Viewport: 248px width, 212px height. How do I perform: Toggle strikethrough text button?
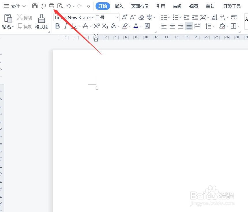pos(85,26)
